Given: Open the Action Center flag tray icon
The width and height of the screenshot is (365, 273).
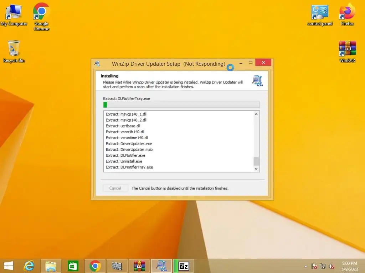Looking at the screenshot, I should point(314,266).
